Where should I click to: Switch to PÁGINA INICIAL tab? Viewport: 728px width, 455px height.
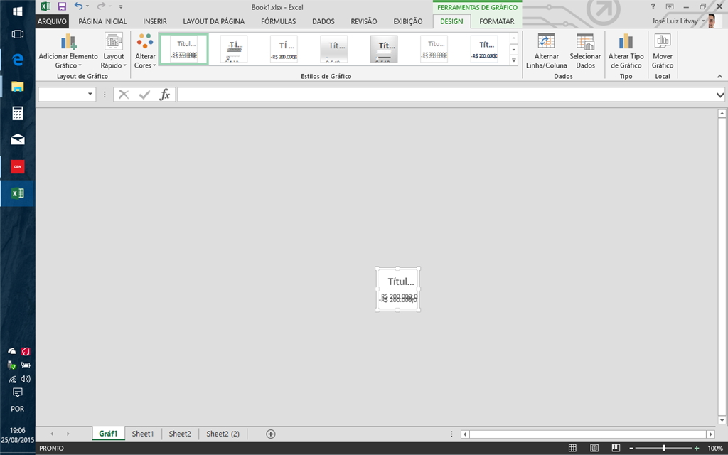click(x=102, y=21)
